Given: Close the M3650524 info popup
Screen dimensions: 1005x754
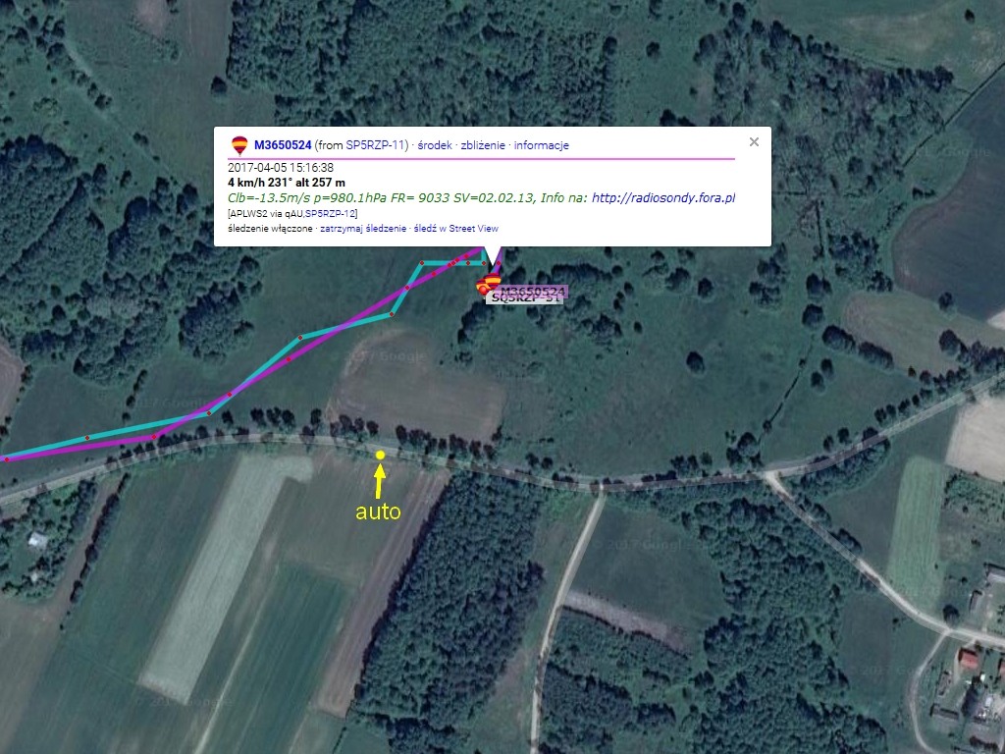Looking at the screenshot, I should click(755, 141).
